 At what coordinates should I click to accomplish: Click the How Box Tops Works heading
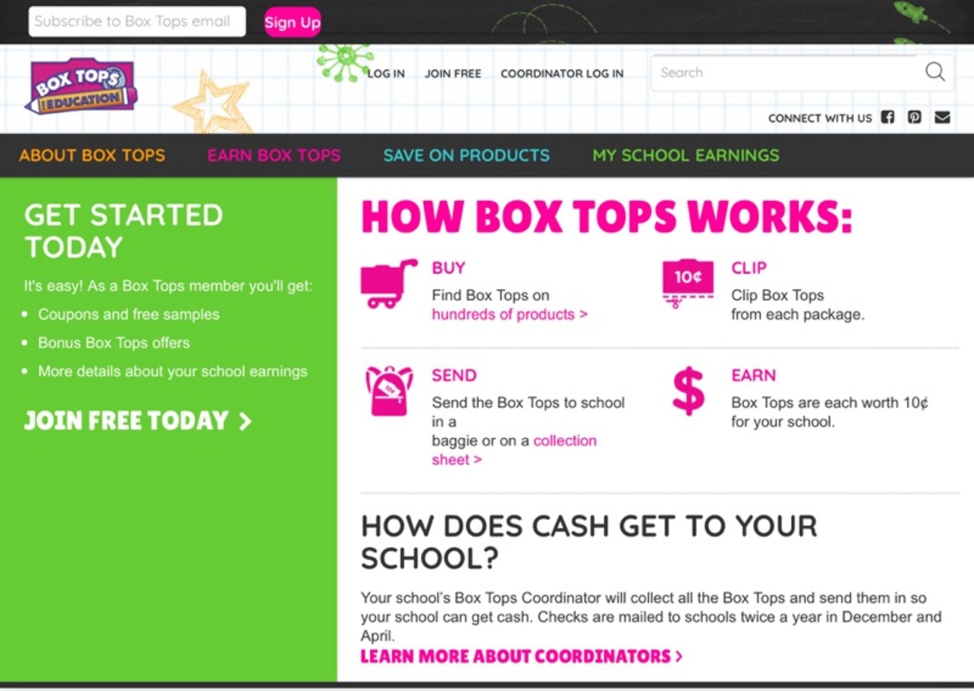click(x=607, y=218)
